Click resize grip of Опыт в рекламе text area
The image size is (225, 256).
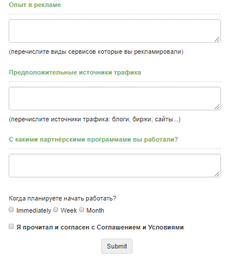217,39
